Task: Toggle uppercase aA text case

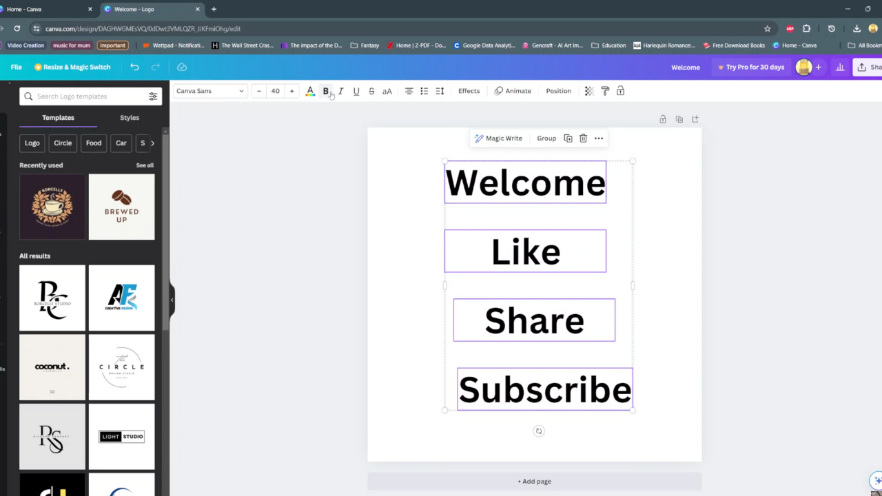Action: tap(387, 91)
